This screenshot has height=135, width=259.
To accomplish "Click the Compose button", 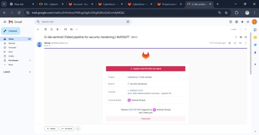I will pyautogui.click(x=11, y=31).
